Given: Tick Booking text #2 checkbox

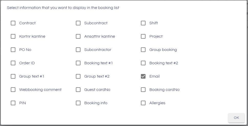Looking at the screenshot, I should pyautogui.click(x=143, y=63).
